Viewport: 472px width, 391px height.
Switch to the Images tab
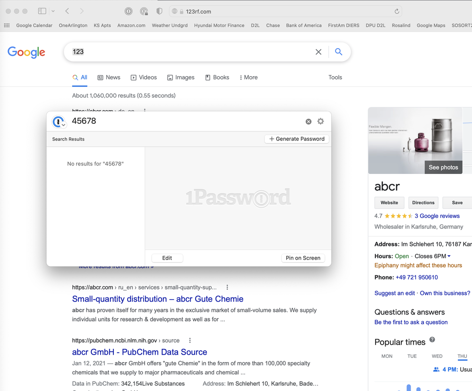180,78
